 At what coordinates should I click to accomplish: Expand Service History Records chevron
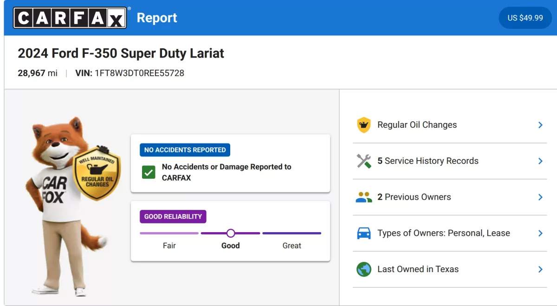540,161
